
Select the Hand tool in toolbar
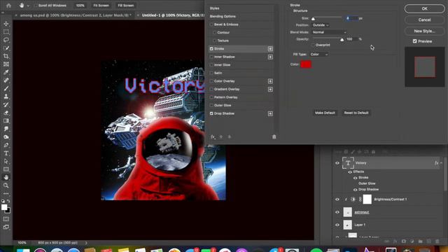point(6,177)
